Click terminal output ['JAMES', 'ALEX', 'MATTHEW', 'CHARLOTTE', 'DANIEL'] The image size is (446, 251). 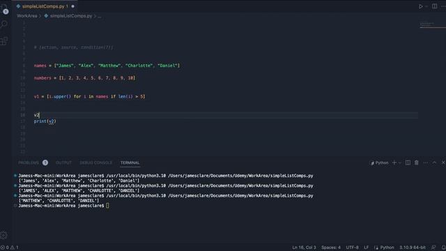[79, 190]
